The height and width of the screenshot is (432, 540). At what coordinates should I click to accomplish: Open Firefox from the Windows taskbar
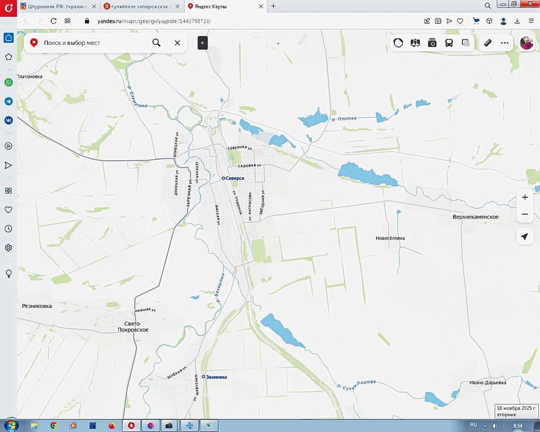point(111,425)
